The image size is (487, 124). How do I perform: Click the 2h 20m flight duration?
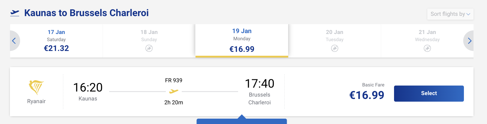pos(174,103)
